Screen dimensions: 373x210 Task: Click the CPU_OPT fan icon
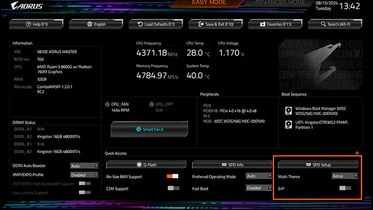coord(152,104)
